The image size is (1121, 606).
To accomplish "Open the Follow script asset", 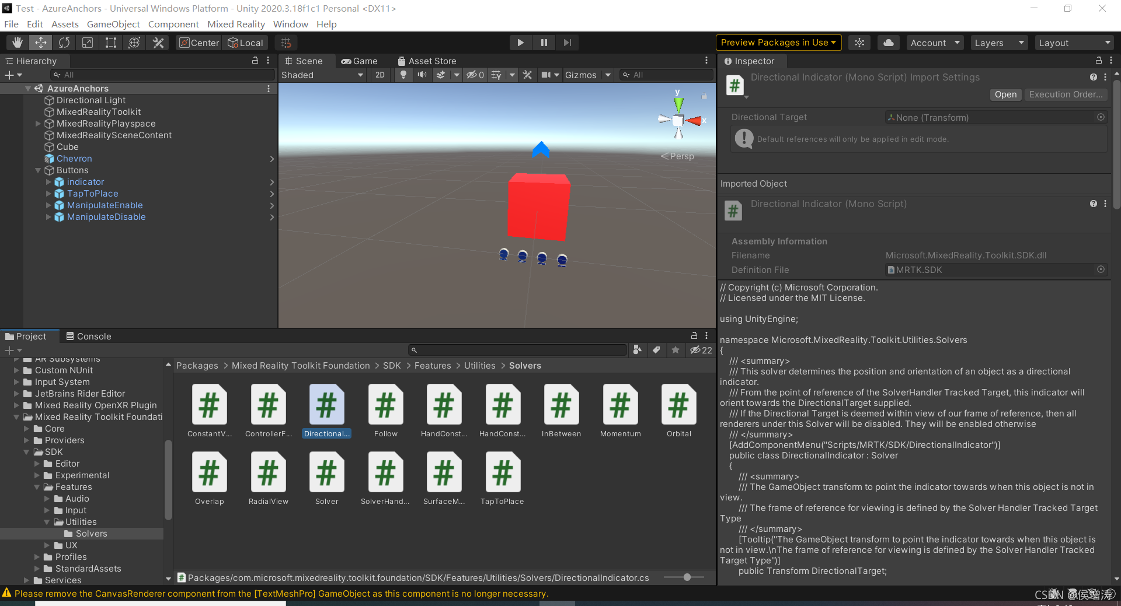I will tap(385, 411).
